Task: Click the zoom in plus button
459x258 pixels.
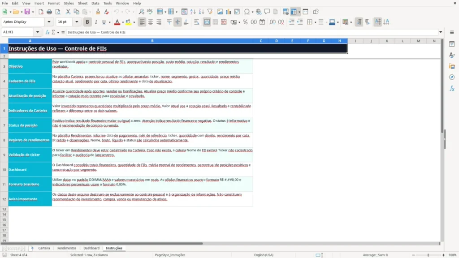Action: coord(443,255)
